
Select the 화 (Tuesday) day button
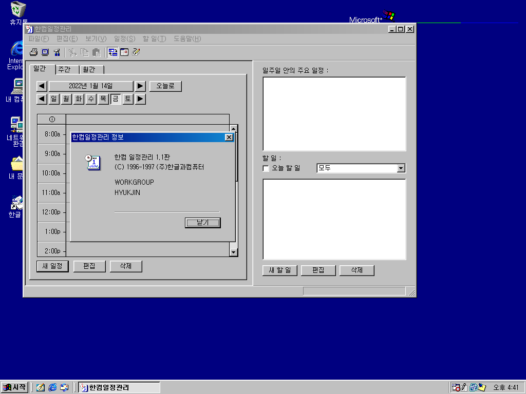click(79, 99)
